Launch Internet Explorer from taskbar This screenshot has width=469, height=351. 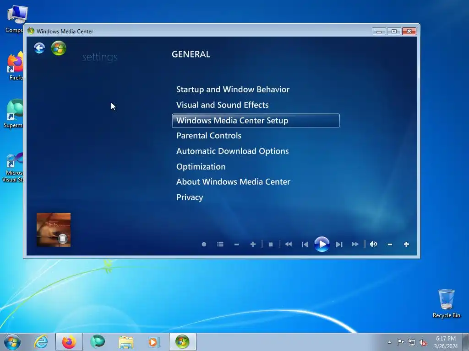41,342
